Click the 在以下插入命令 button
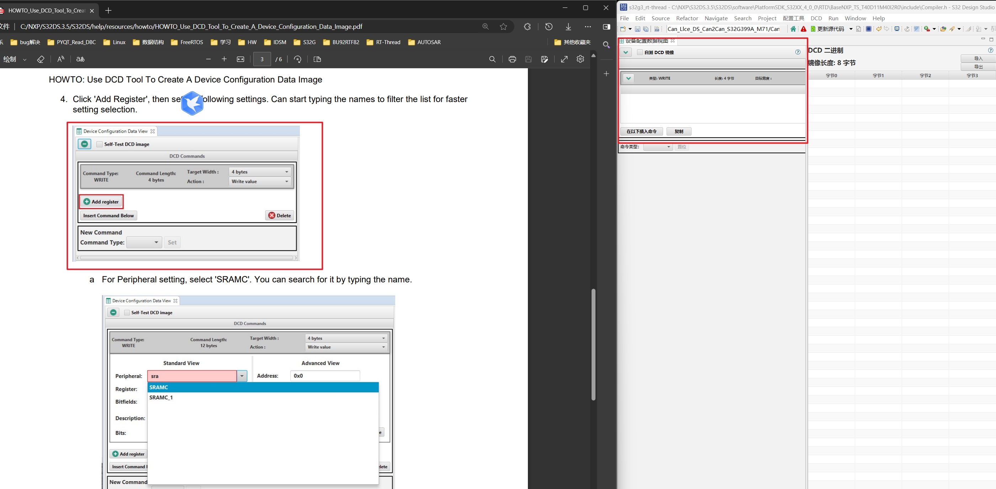This screenshot has height=489, width=996. (641, 132)
